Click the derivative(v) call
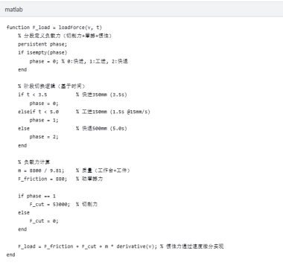This screenshot has height=268, width=283. point(136,246)
